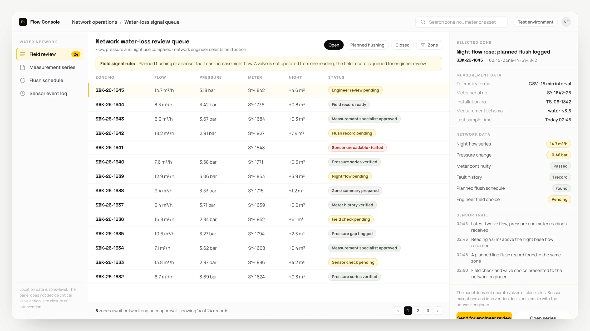Open Flush schedule in sidebar
590x331 pixels.
(50, 80)
